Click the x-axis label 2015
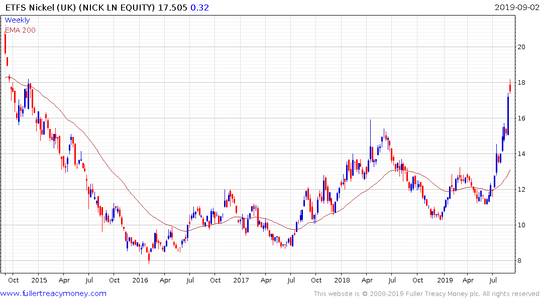 [39, 280]
